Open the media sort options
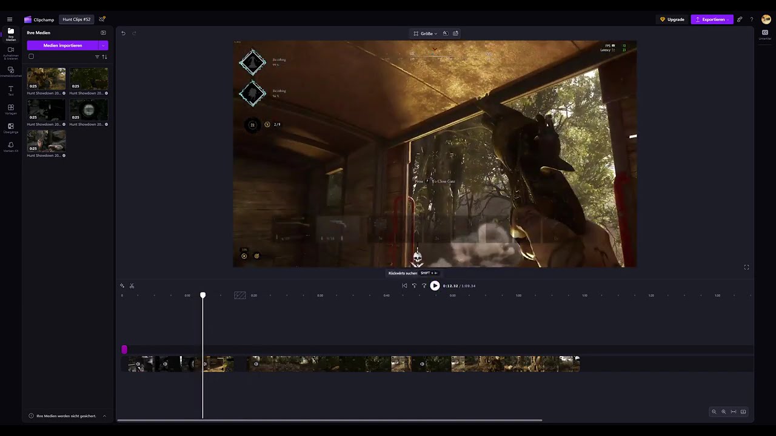The width and height of the screenshot is (776, 436). tap(104, 57)
